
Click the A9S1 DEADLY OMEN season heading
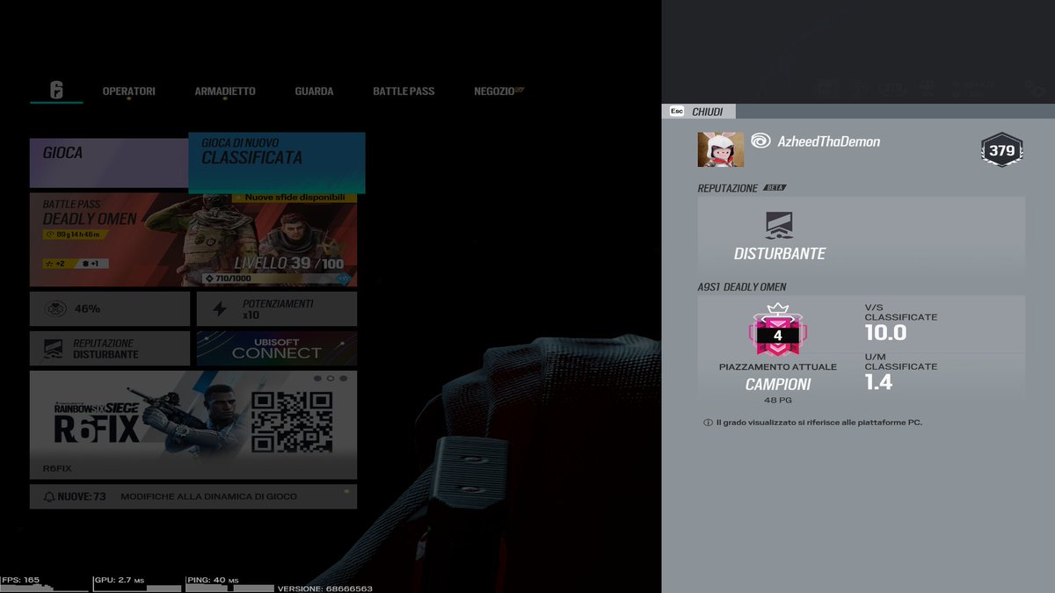pos(742,287)
